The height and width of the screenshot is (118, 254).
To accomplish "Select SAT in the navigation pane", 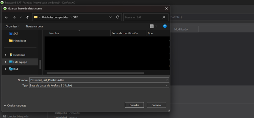I will click(16, 34).
